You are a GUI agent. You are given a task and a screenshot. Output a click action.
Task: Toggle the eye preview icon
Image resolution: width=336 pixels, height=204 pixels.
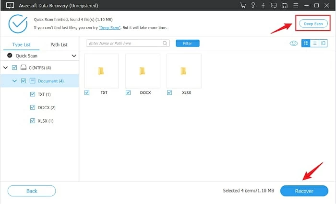(x=294, y=43)
